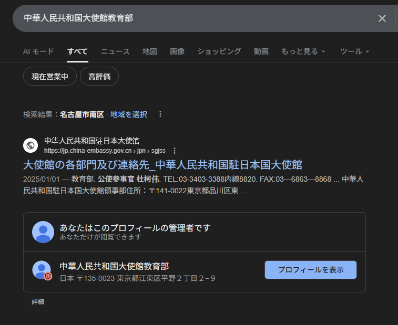This screenshot has width=398, height=325.
Task: Select the 画像 search tab
Action: pos(177,51)
